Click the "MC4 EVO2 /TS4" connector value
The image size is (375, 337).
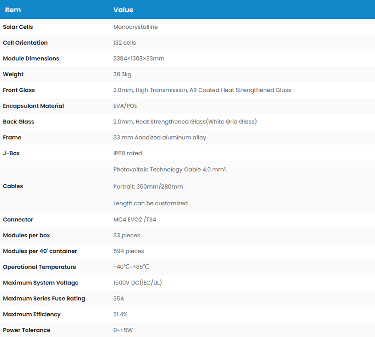135,220
